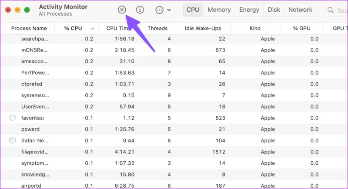Viewport: 348px width, 189px height.
Task: Select the Safari Ne... shield app icon
Action: tap(12, 140)
